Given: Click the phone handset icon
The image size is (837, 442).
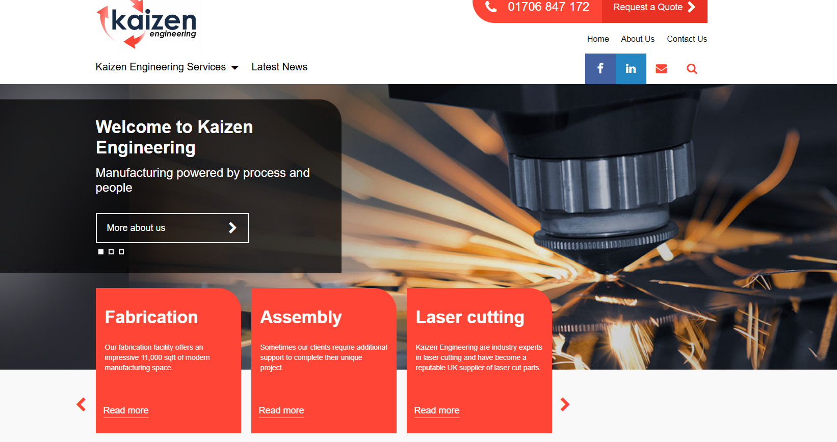Looking at the screenshot, I should tap(491, 7).
